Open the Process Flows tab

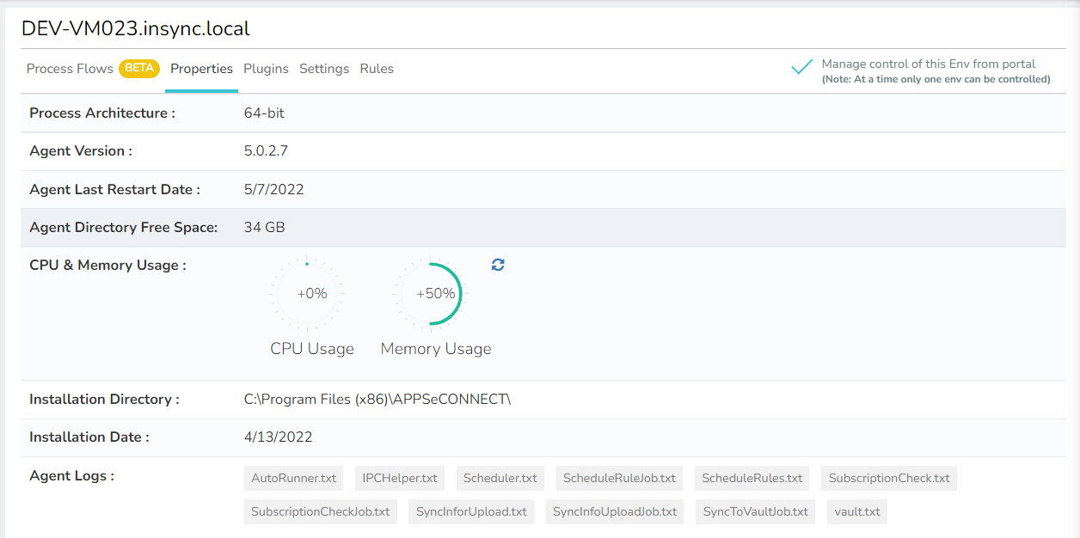(x=70, y=69)
